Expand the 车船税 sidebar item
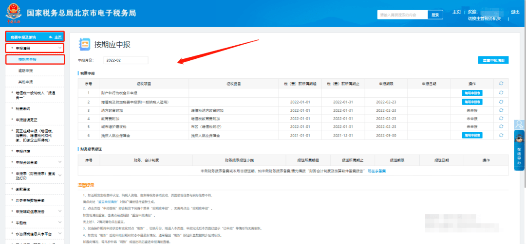 coord(60,222)
